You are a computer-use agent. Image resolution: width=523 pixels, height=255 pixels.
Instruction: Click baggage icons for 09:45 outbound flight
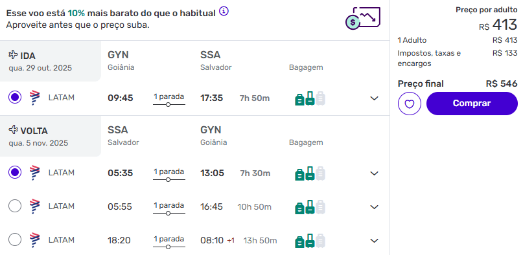tap(310, 98)
